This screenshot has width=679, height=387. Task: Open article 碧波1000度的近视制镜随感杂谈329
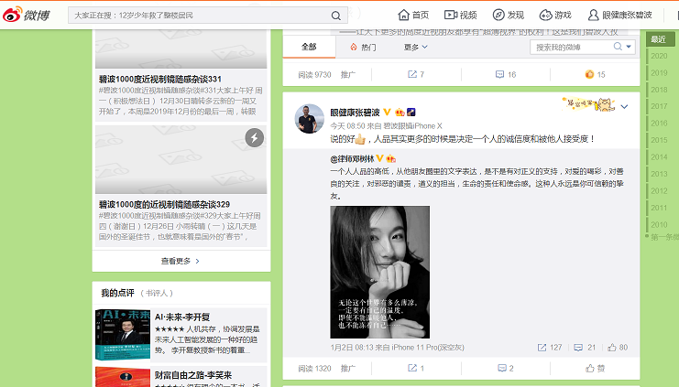164,204
